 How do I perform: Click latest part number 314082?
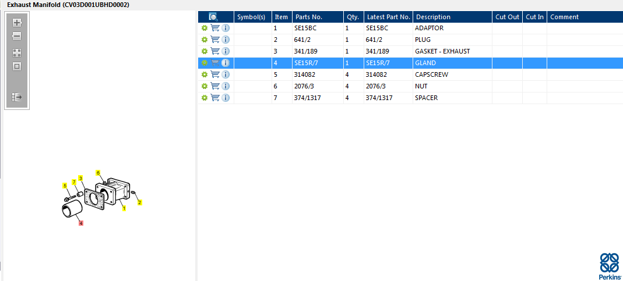tap(388, 74)
